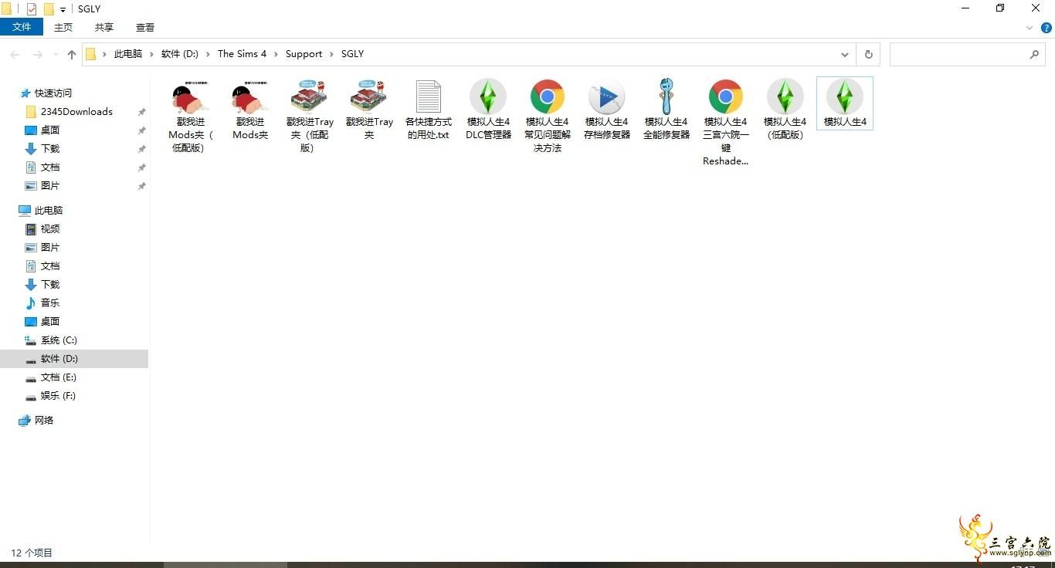Click Support breadcrumb segment
Viewport: 1055px width, 568px height.
point(304,54)
